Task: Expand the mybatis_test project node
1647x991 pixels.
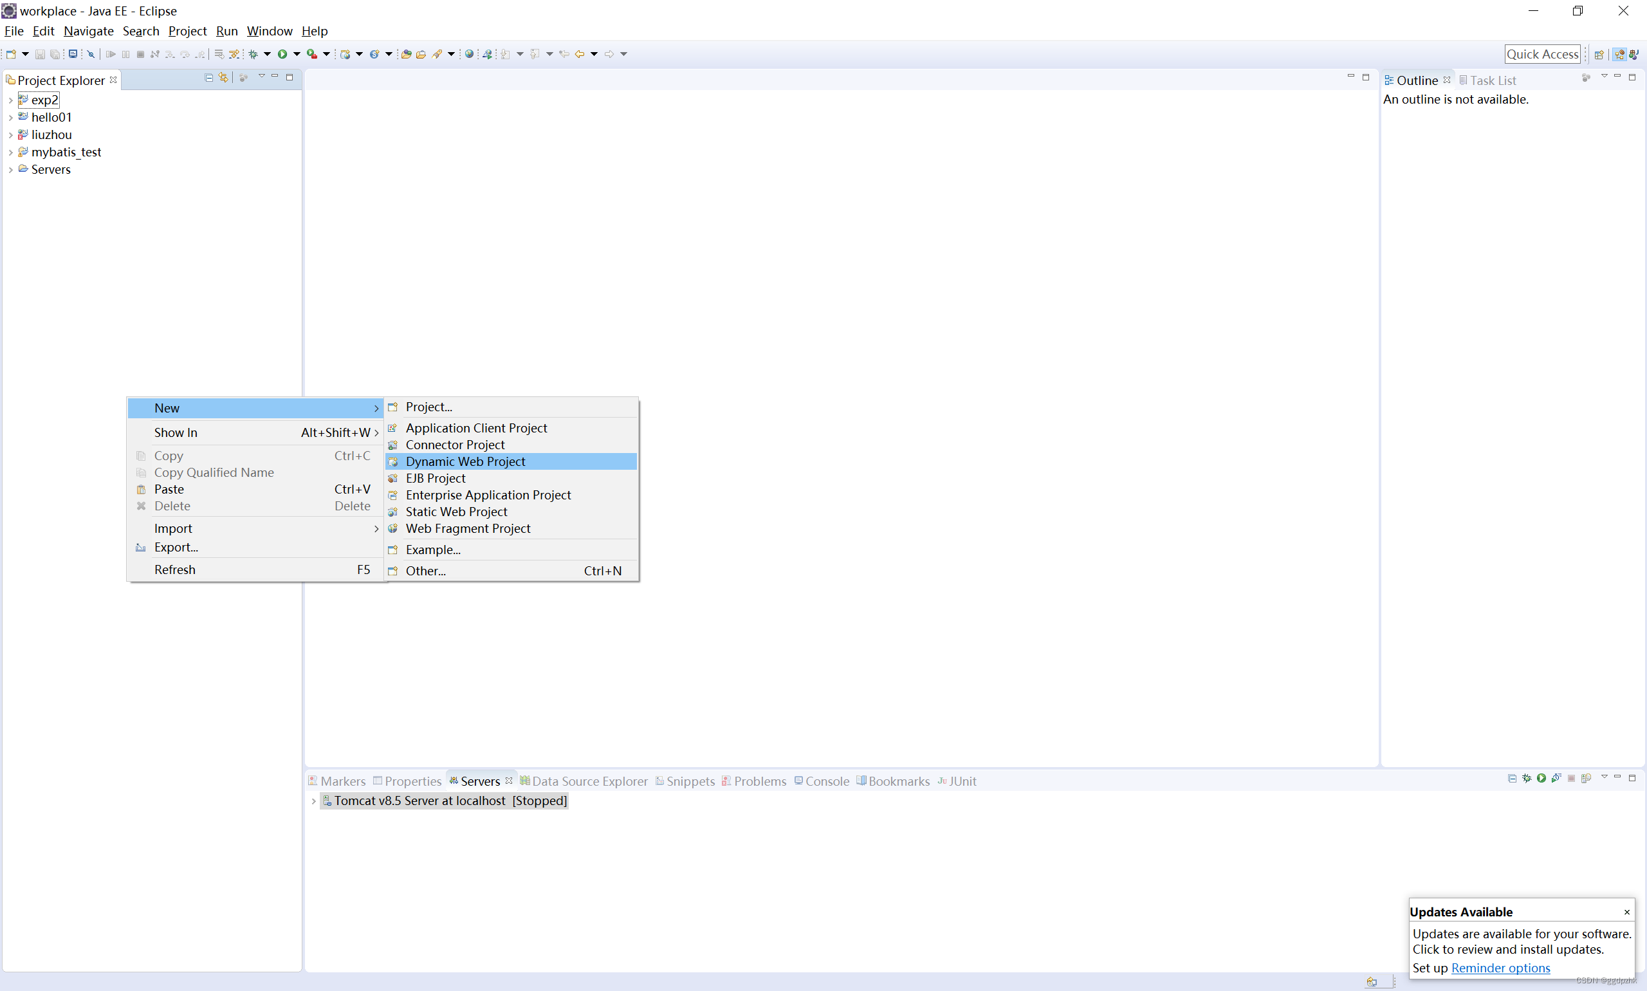Action: pyautogui.click(x=11, y=153)
